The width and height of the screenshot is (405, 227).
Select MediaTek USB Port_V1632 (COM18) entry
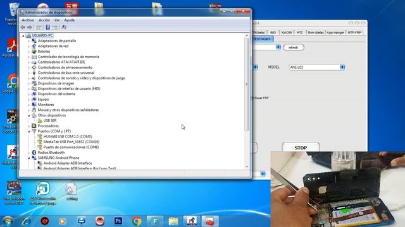coord(72,142)
